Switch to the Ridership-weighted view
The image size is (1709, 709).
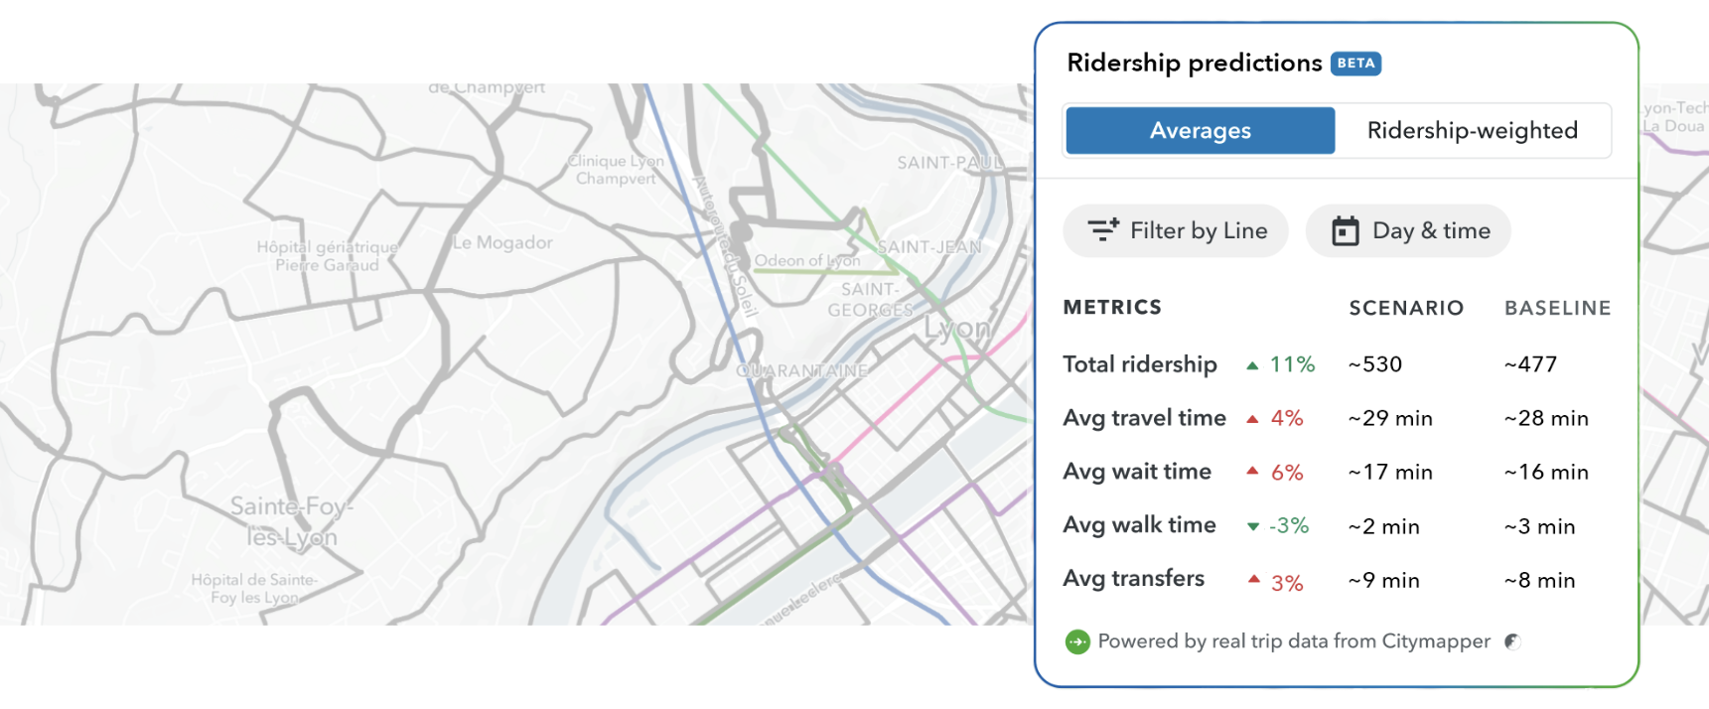(x=1473, y=130)
